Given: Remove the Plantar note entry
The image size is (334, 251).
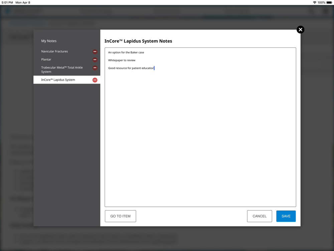Looking at the screenshot, I should click(x=95, y=60).
